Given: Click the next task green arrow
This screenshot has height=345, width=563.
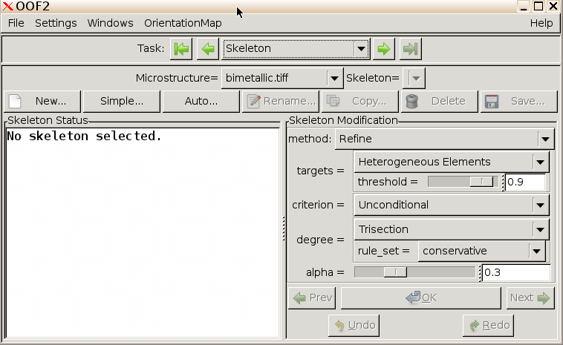Looking at the screenshot, I should click(x=383, y=49).
